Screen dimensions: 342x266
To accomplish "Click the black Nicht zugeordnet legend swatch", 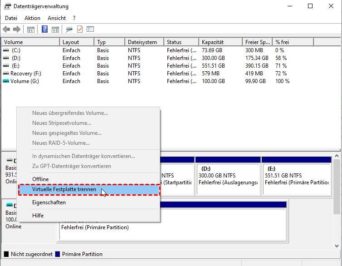I will point(6,254).
